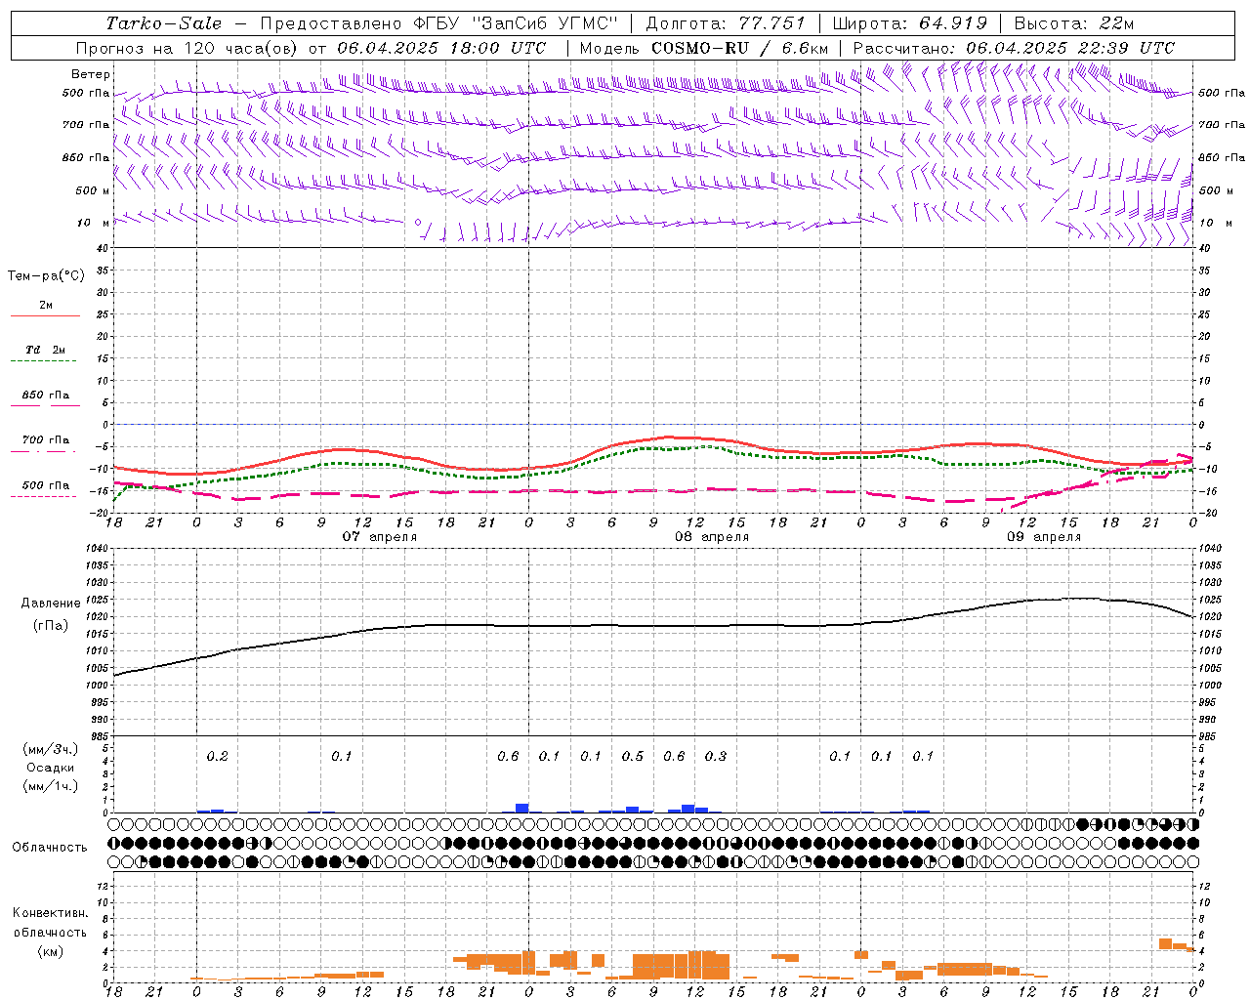Select the provider text ФГБУ "ЗапСиб УГМС"
The width and height of the screenshot is (1250, 1000).
click(516, 23)
